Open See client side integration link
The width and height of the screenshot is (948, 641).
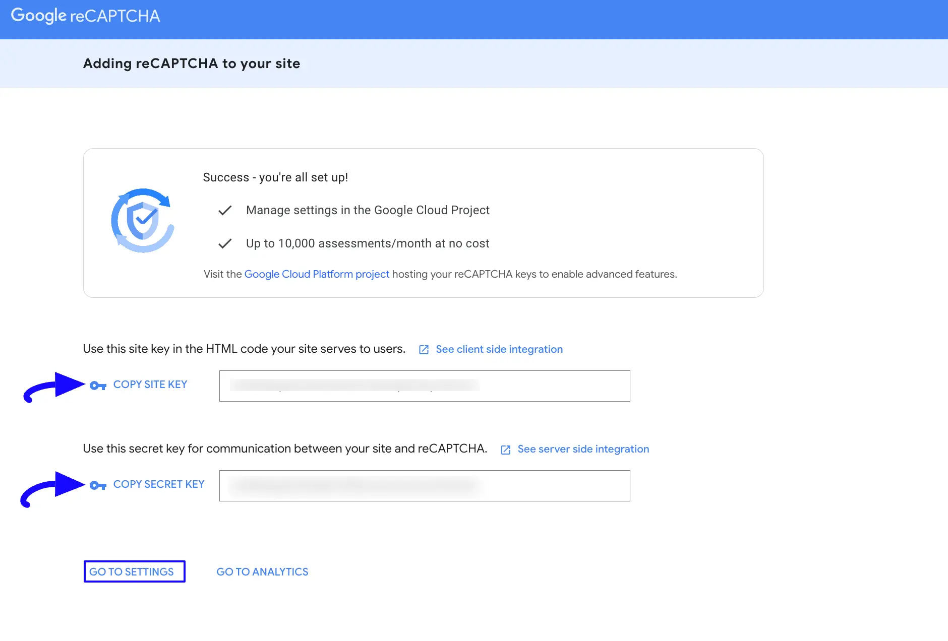499,349
